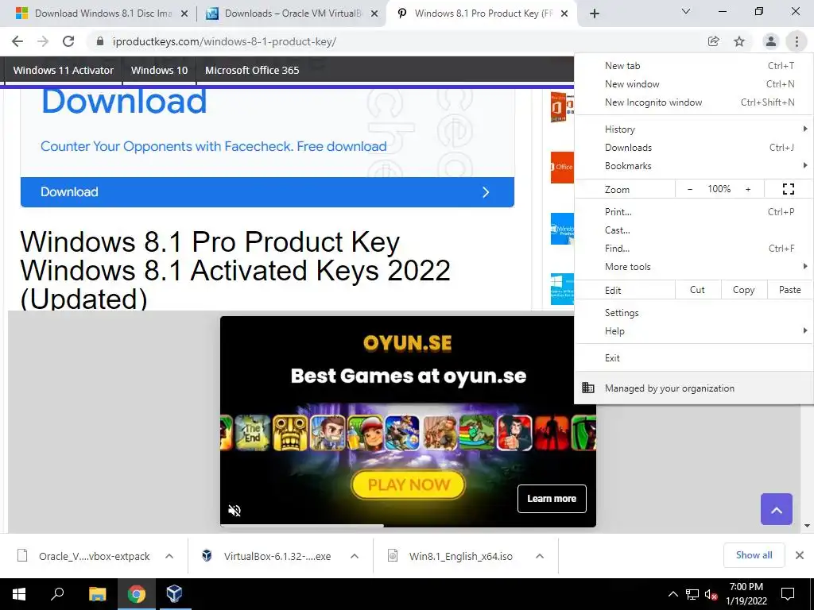
Task: Click the Facecheck free download ad text
Action: point(213,146)
